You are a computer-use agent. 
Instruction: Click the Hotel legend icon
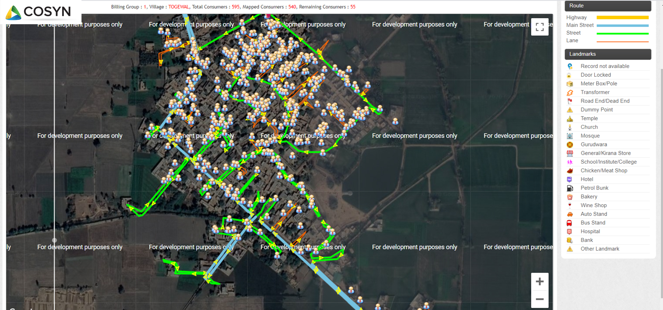tap(570, 179)
